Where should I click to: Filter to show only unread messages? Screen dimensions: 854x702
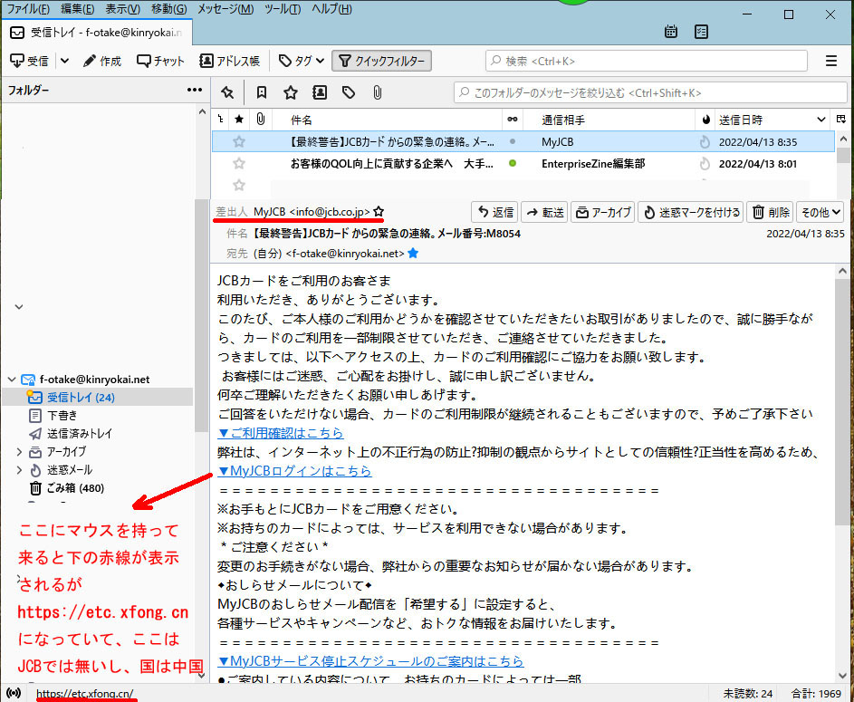262,92
